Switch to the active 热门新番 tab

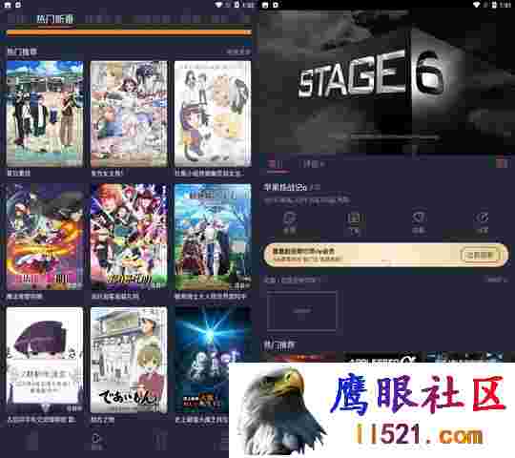[54, 19]
